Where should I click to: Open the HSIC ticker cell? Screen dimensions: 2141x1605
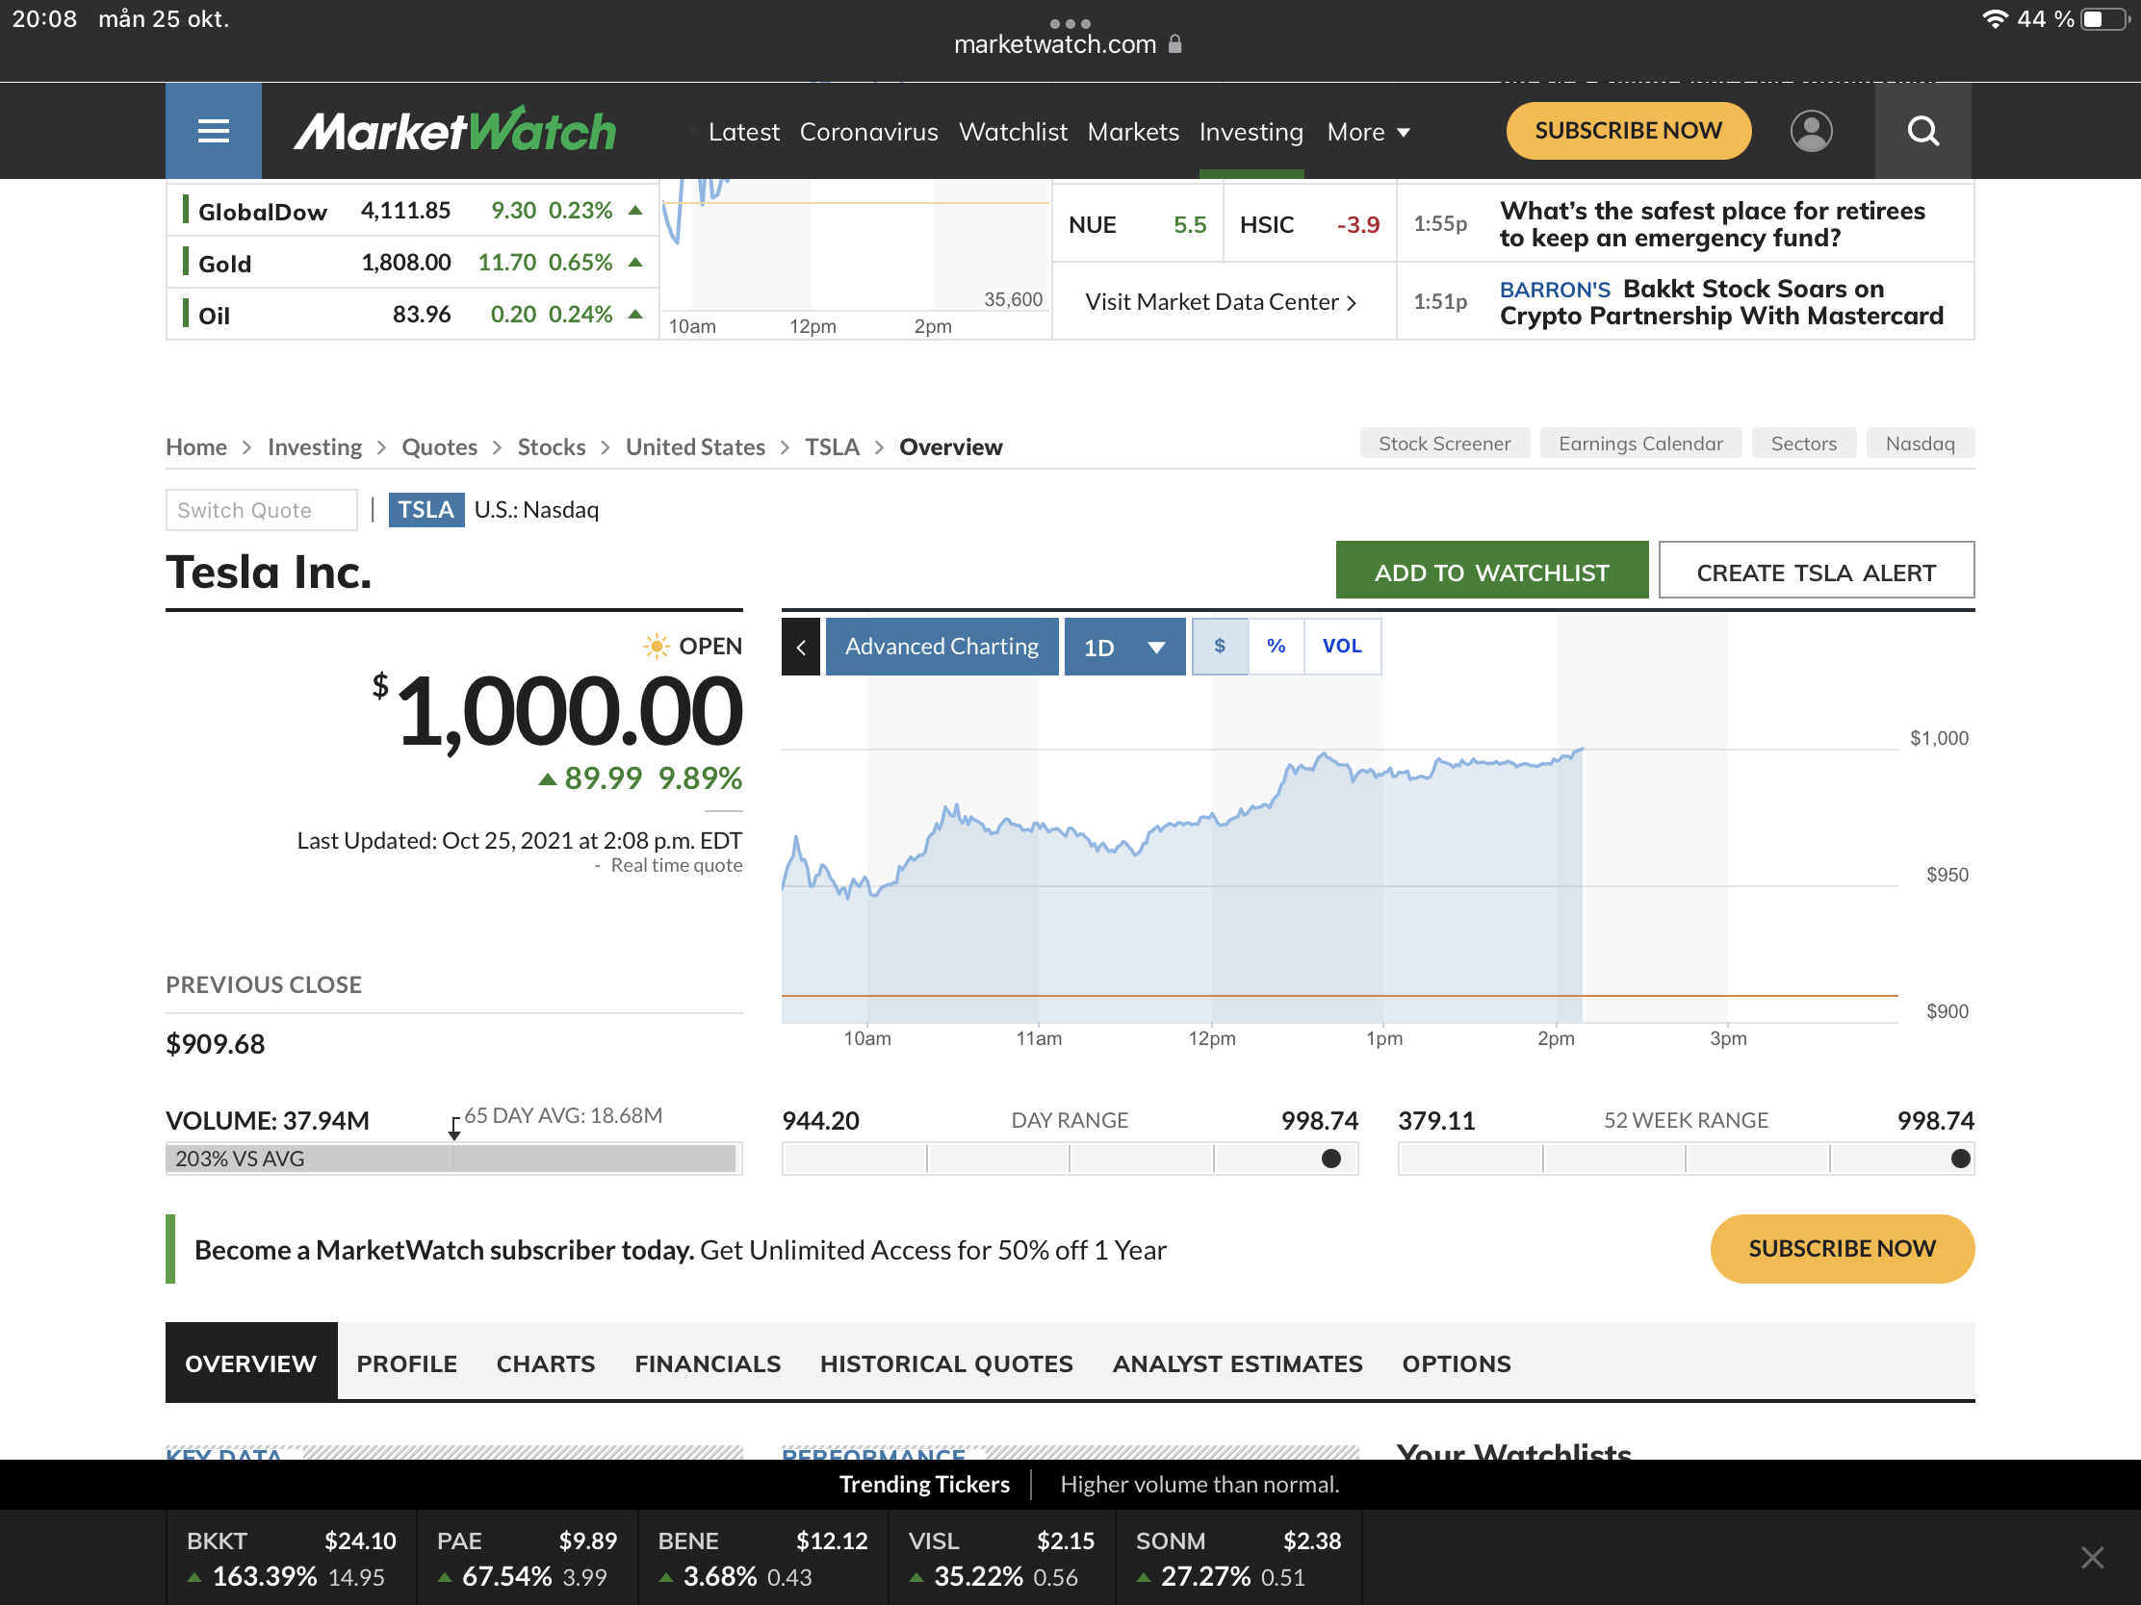click(x=1309, y=224)
